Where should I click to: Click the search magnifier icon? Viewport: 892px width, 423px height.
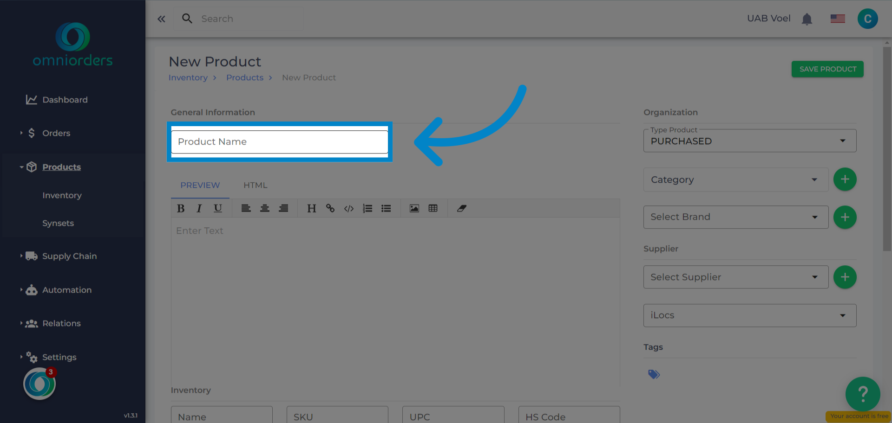(x=187, y=19)
